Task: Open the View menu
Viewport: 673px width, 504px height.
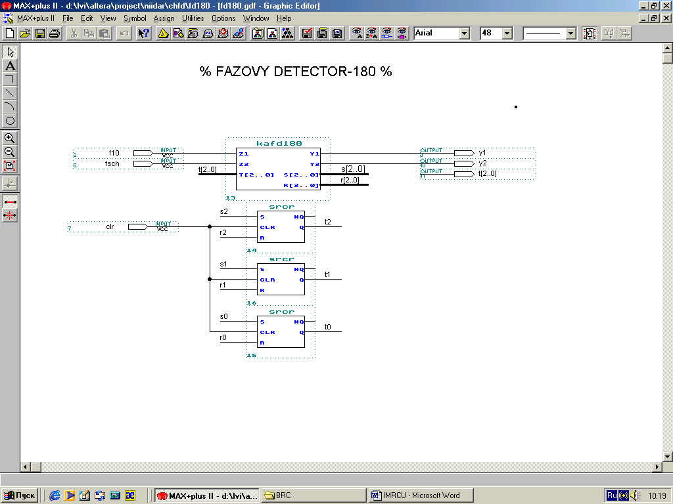Action: [108, 18]
